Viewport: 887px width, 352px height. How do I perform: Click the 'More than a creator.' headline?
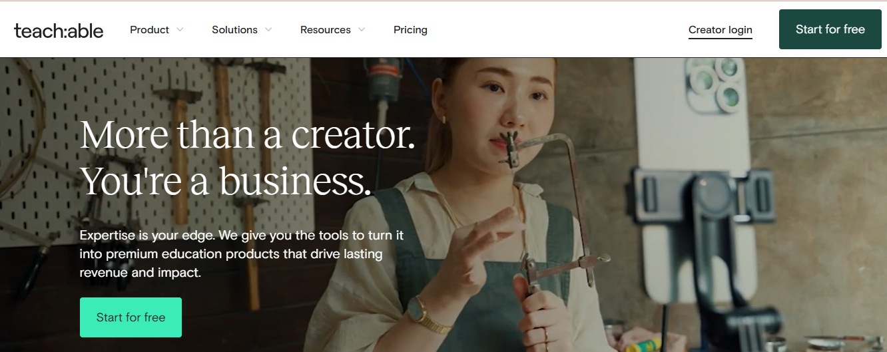pos(248,135)
